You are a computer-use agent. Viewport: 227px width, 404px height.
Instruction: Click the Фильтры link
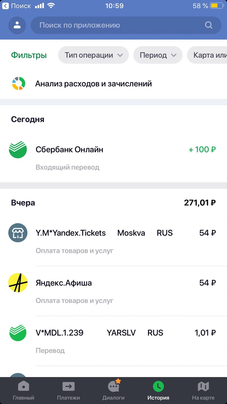point(29,55)
